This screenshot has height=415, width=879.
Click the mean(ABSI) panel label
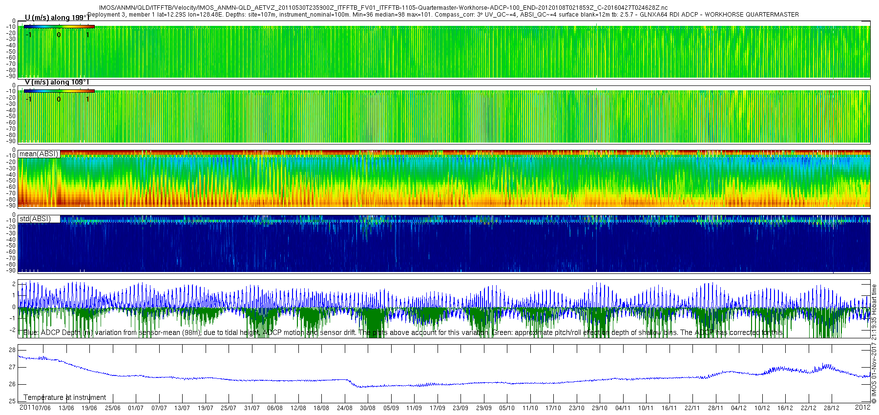tap(39, 154)
